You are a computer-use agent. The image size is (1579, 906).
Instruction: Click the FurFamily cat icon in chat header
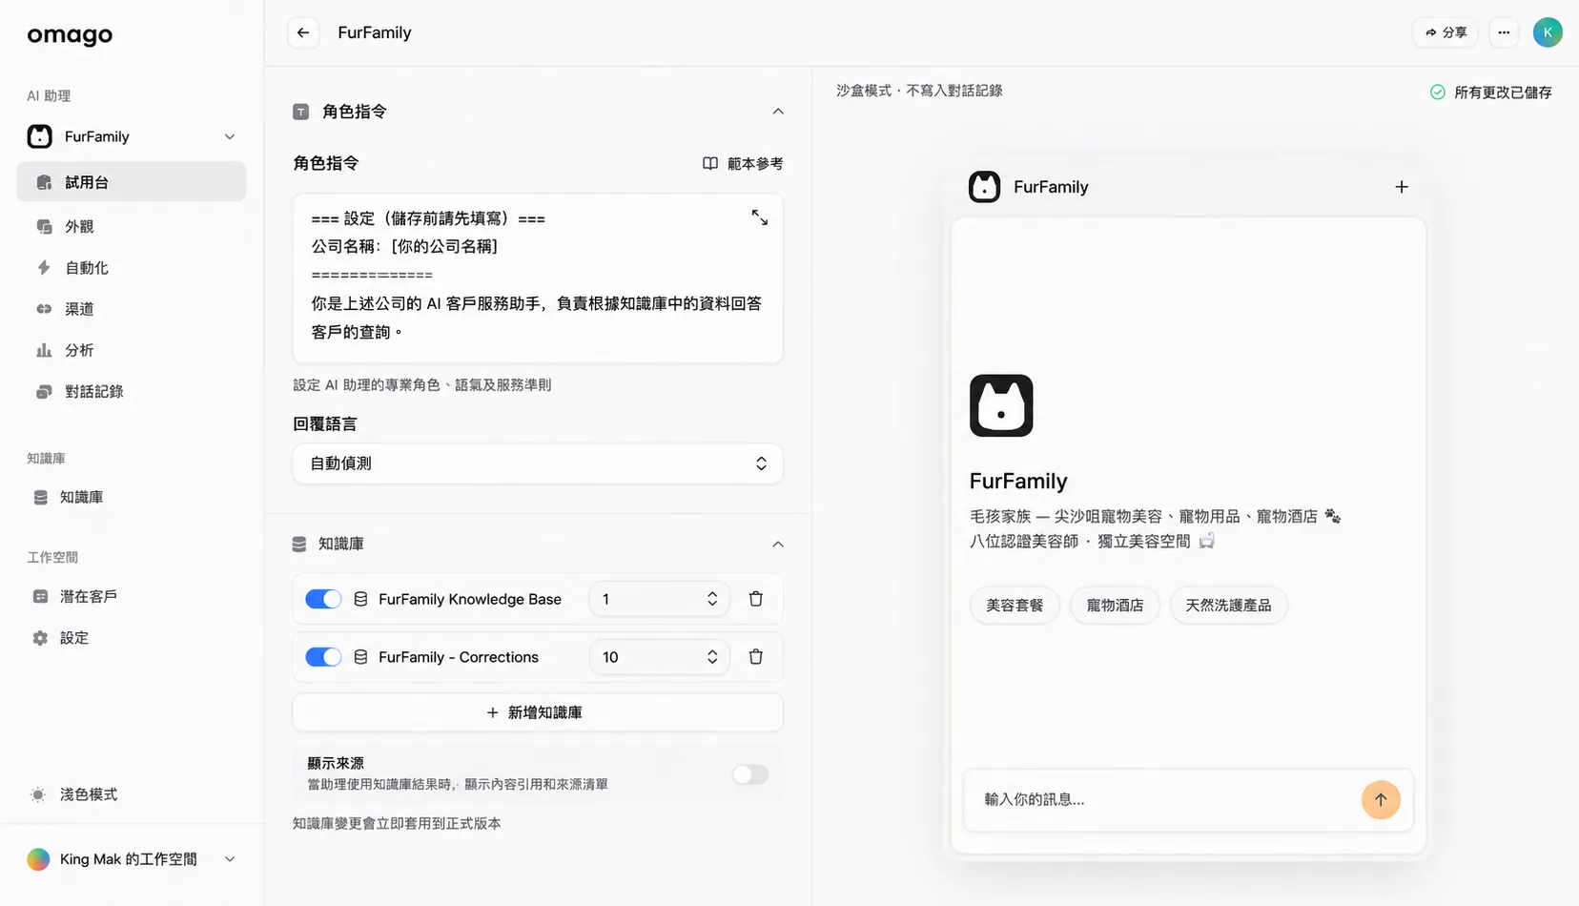(984, 187)
